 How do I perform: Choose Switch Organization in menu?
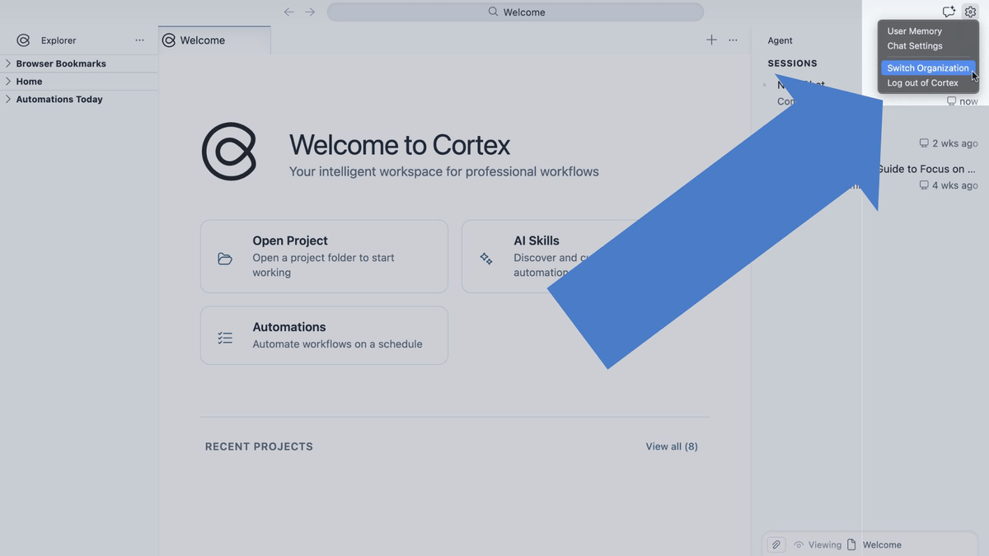[x=928, y=68]
